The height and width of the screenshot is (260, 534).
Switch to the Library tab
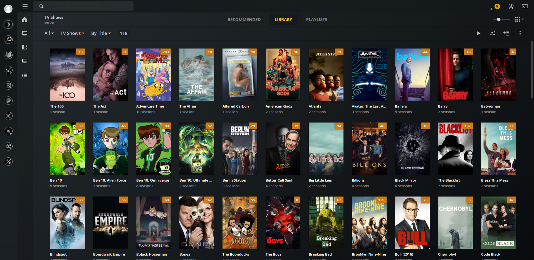[283, 19]
